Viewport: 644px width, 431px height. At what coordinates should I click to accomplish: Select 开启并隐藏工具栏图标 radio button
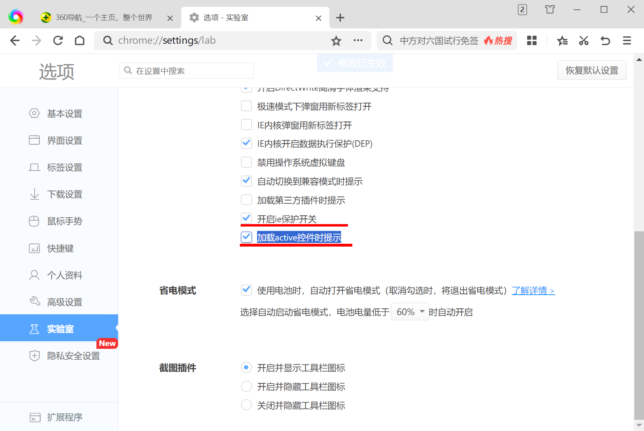[246, 386]
